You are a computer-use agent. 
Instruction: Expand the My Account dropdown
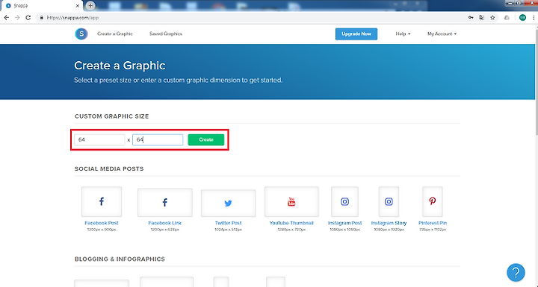point(442,34)
